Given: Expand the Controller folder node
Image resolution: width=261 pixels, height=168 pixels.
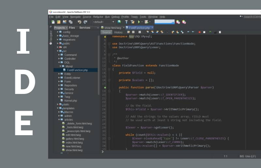Looking at the screenshot, I should (59, 59).
